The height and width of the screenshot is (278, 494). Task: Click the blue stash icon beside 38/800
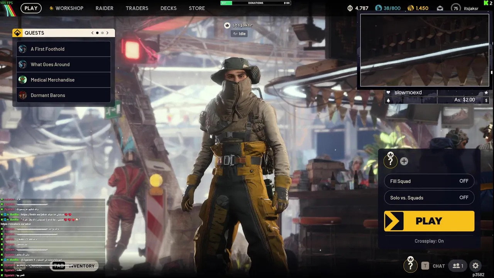(378, 8)
